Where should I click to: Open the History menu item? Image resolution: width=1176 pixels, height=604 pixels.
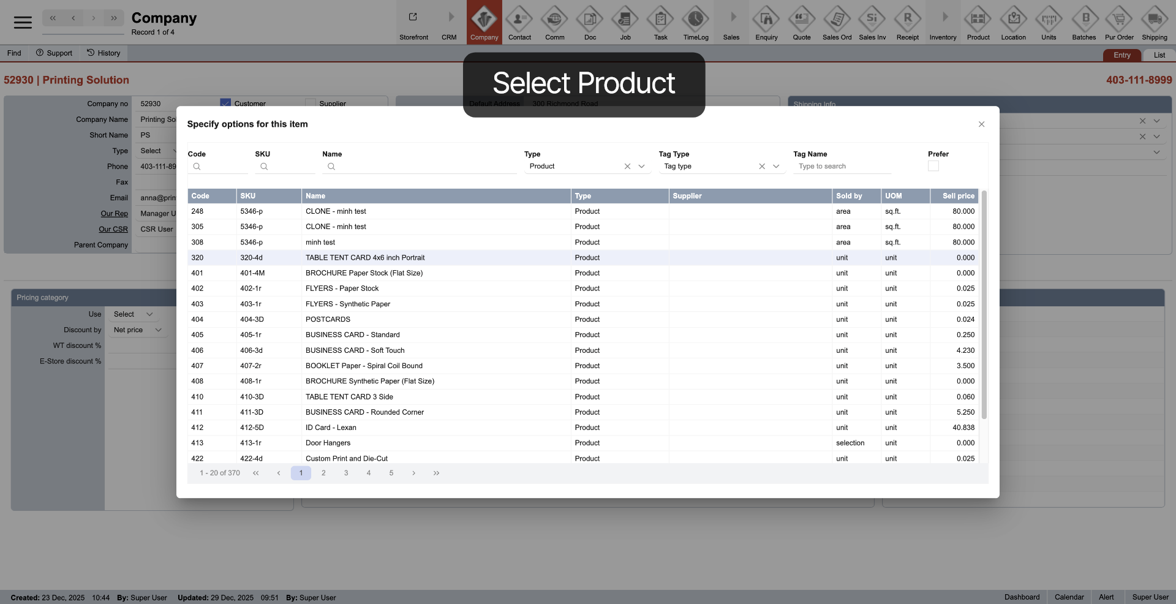pyautogui.click(x=104, y=53)
